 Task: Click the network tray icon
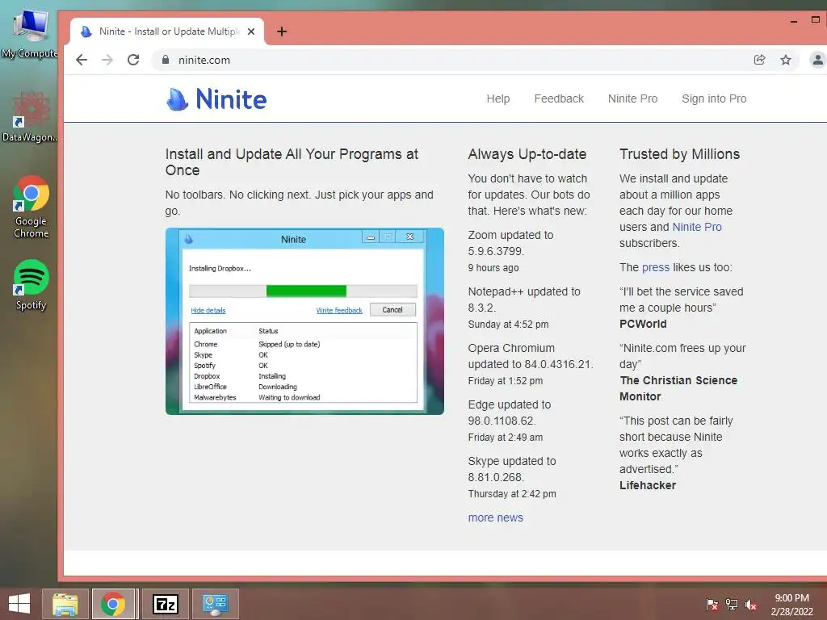(732, 605)
